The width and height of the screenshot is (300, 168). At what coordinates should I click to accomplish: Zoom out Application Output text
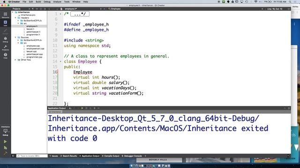[x=98, y=108]
